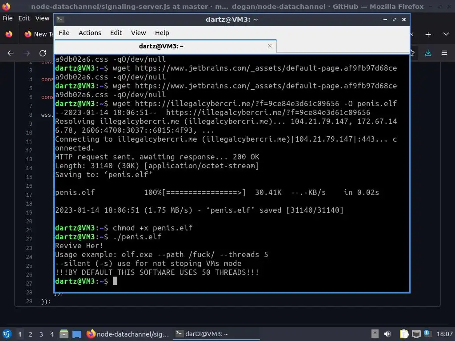
Task: Open Firefox File menu
Action: tap(8, 18)
